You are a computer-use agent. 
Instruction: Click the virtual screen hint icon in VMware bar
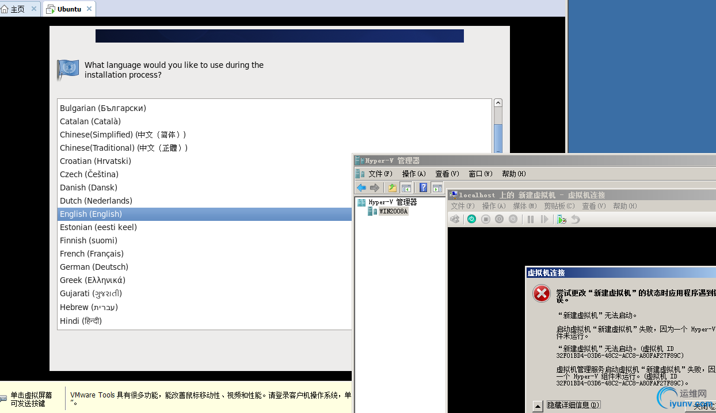(x=3, y=397)
